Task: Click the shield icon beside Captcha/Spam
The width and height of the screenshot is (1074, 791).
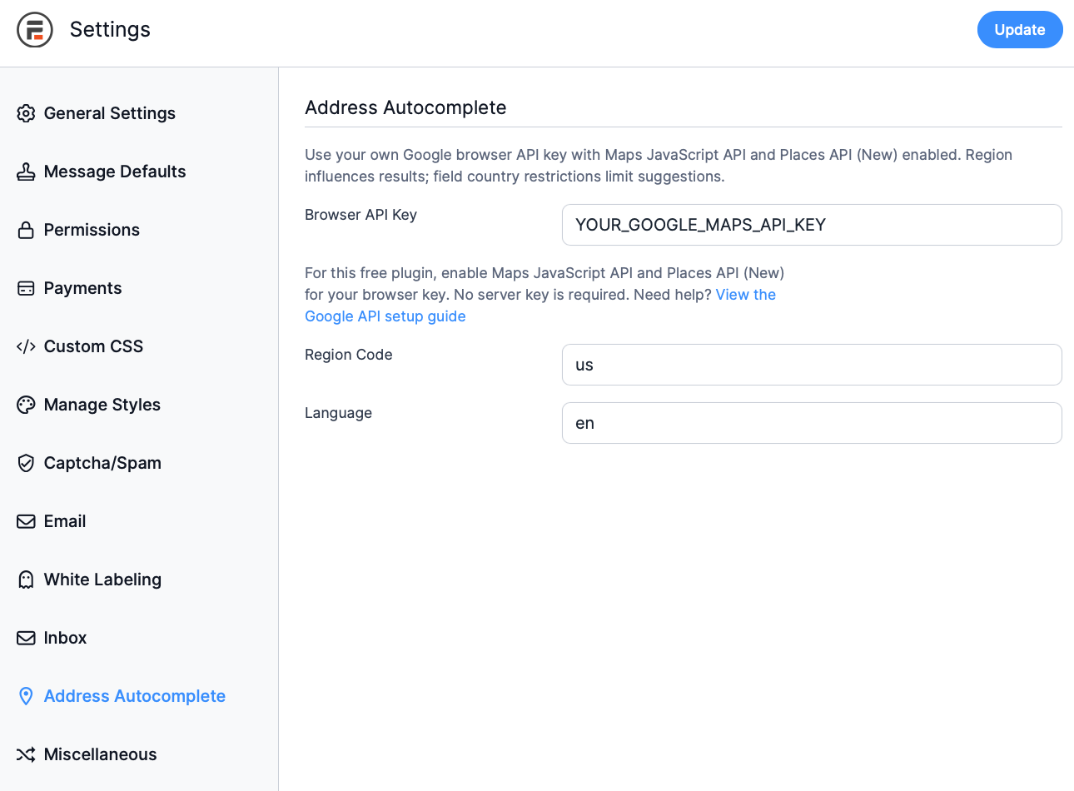Action: [x=26, y=463]
